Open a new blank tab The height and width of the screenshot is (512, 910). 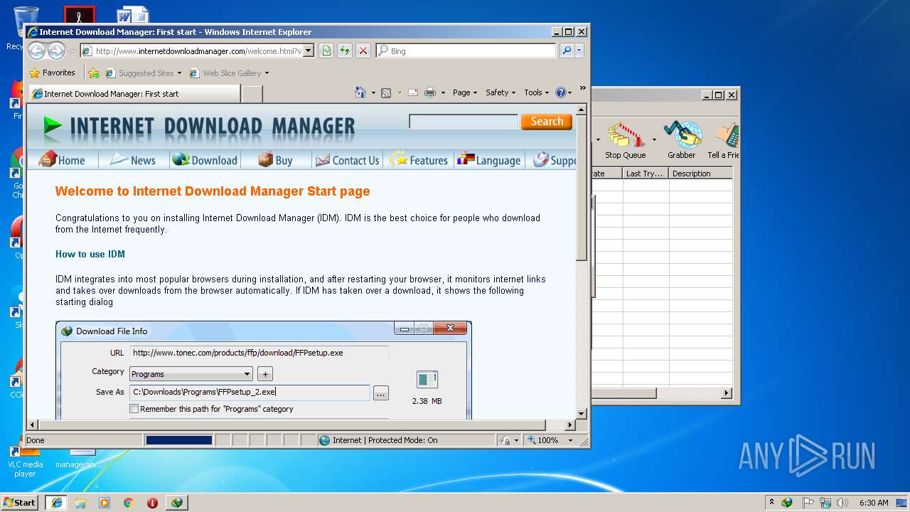pyautogui.click(x=252, y=94)
